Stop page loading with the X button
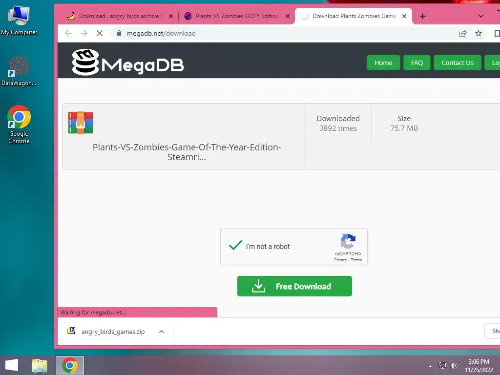500x375 pixels. [100, 33]
